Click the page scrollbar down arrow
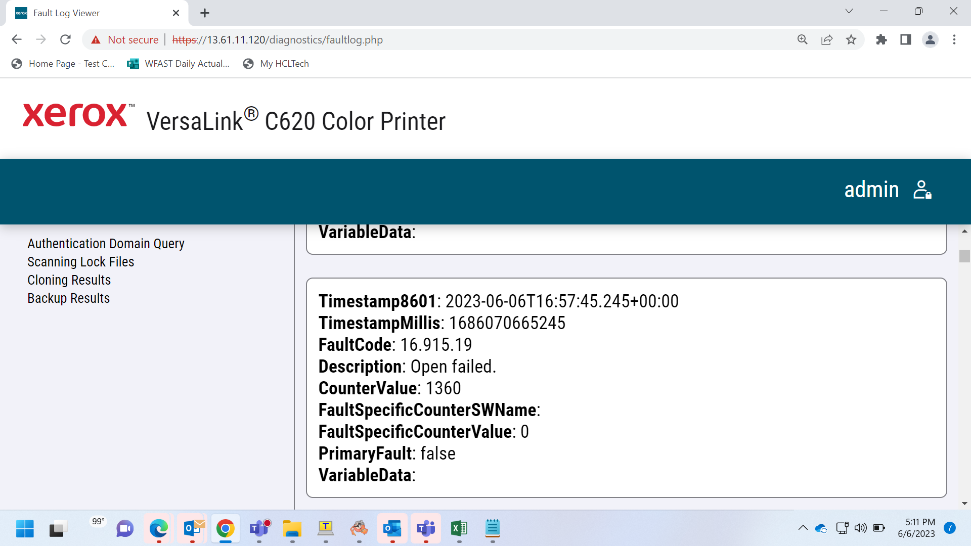 click(x=964, y=504)
